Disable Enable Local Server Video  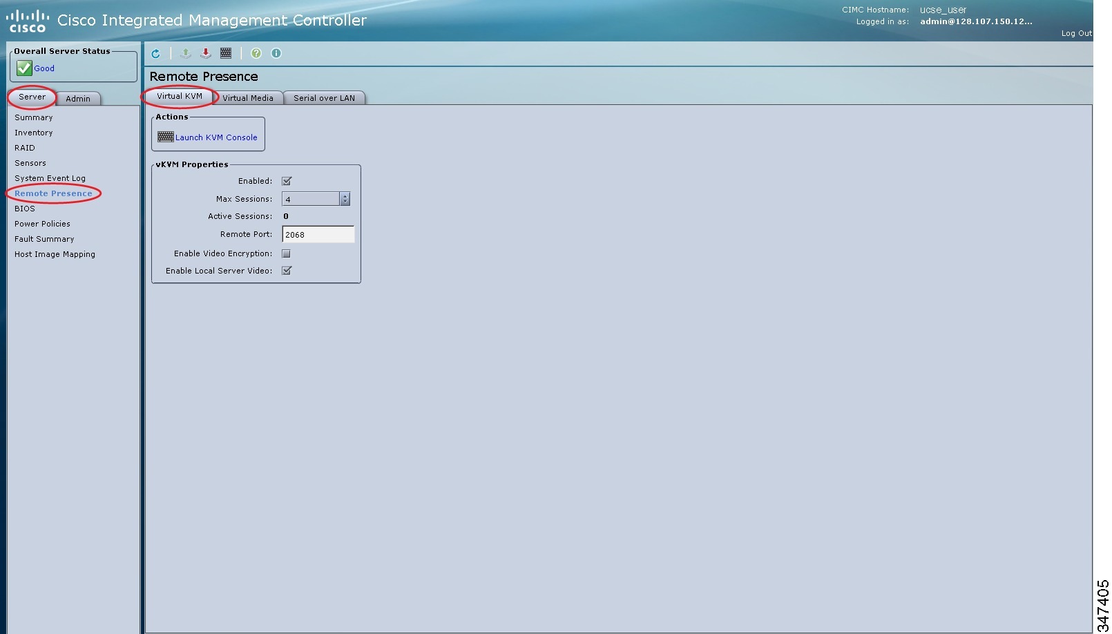click(287, 270)
